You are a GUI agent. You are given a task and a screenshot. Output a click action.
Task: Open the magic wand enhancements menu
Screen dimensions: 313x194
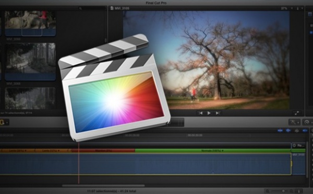294,122
